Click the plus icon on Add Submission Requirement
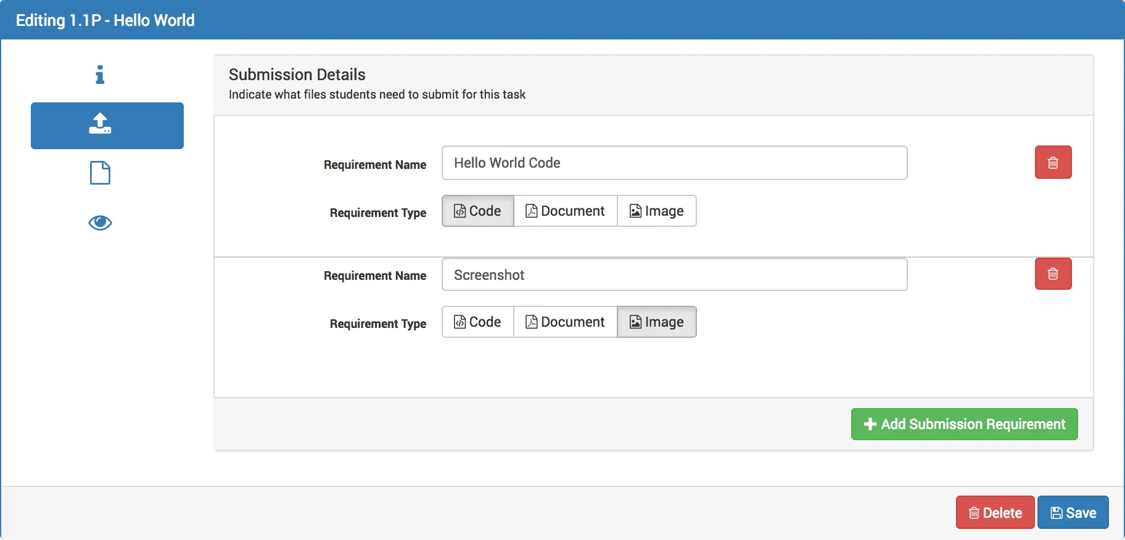 pos(870,424)
